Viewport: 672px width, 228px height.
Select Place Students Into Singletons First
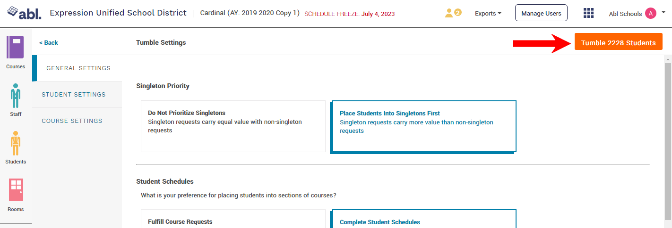coord(424,126)
